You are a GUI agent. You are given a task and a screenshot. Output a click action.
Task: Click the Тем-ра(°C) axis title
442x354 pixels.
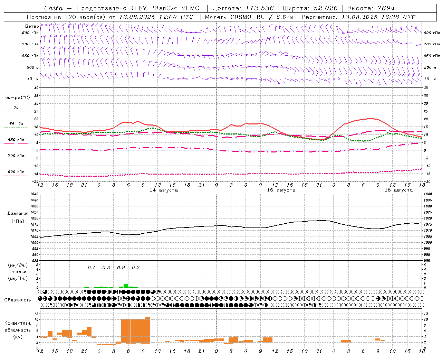(x=17, y=98)
